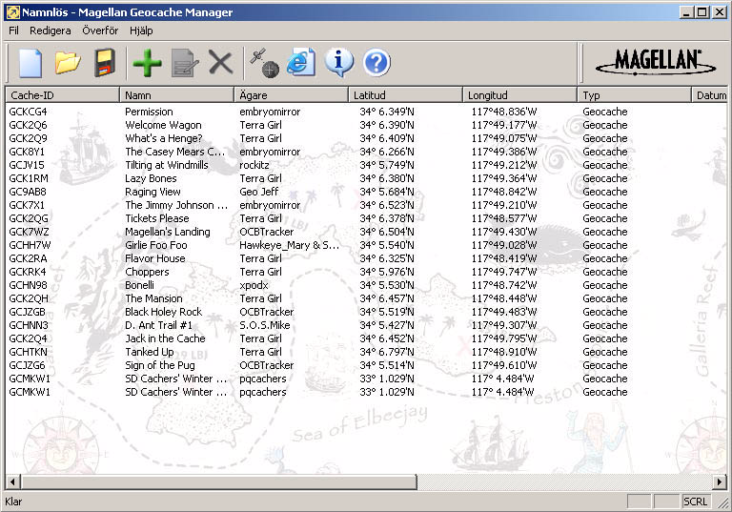Click owner rockitz cell
732x512 pixels.
click(254, 165)
